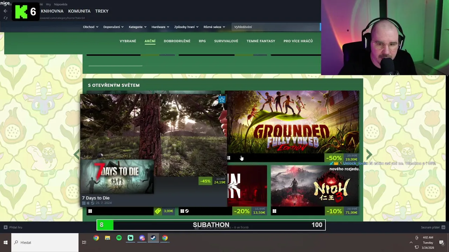Open the KOMUNITA section

tap(79, 11)
